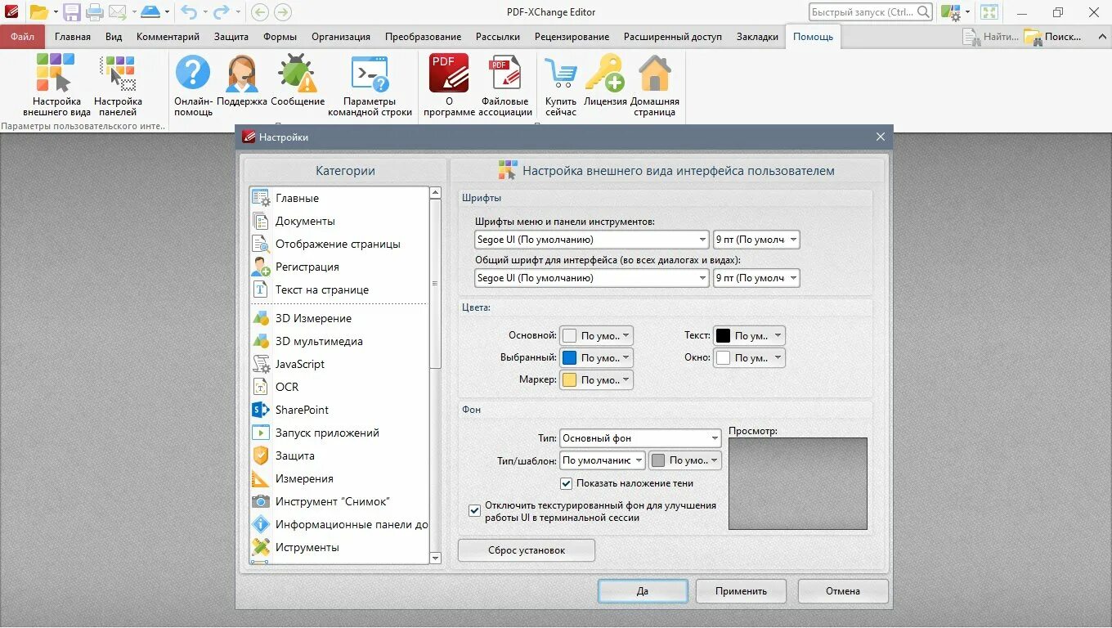The width and height of the screenshot is (1112, 628).
Task: Close the Настройки dialog with X
Action: [881, 137]
